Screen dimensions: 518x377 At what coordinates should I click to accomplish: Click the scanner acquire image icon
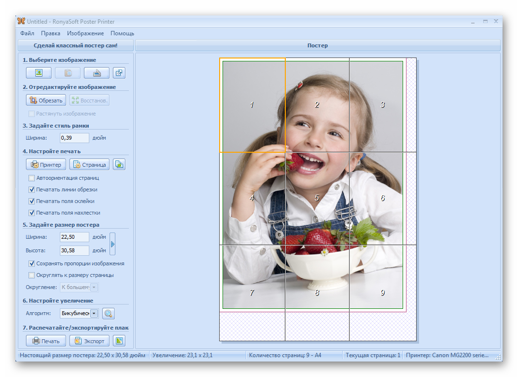[97, 73]
